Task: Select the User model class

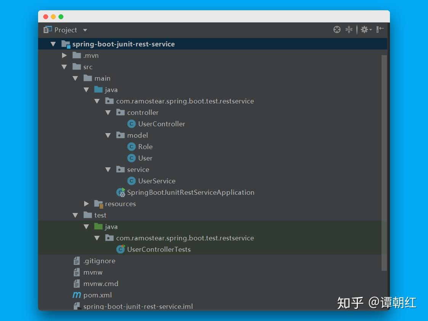Action: click(x=145, y=158)
